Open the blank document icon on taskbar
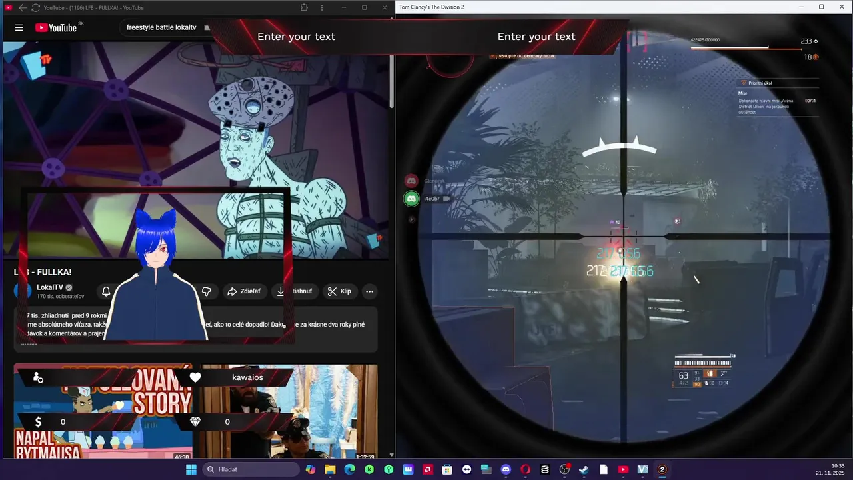The width and height of the screenshot is (853, 480). pyautogui.click(x=604, y=469)
